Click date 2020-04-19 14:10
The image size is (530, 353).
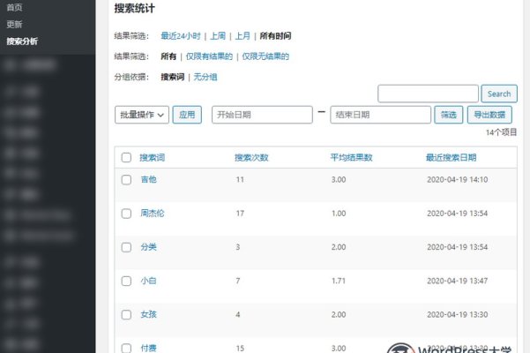(x=458, y=179)
